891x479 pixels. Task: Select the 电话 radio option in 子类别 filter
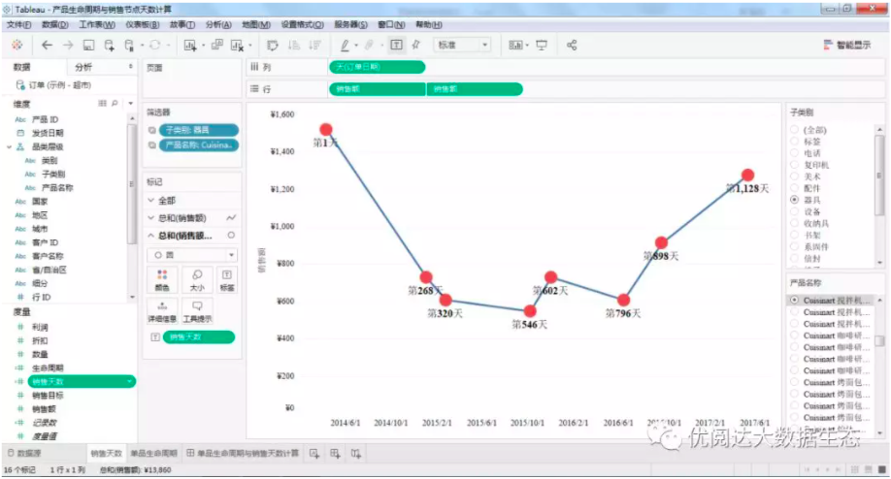coord(794,153)
